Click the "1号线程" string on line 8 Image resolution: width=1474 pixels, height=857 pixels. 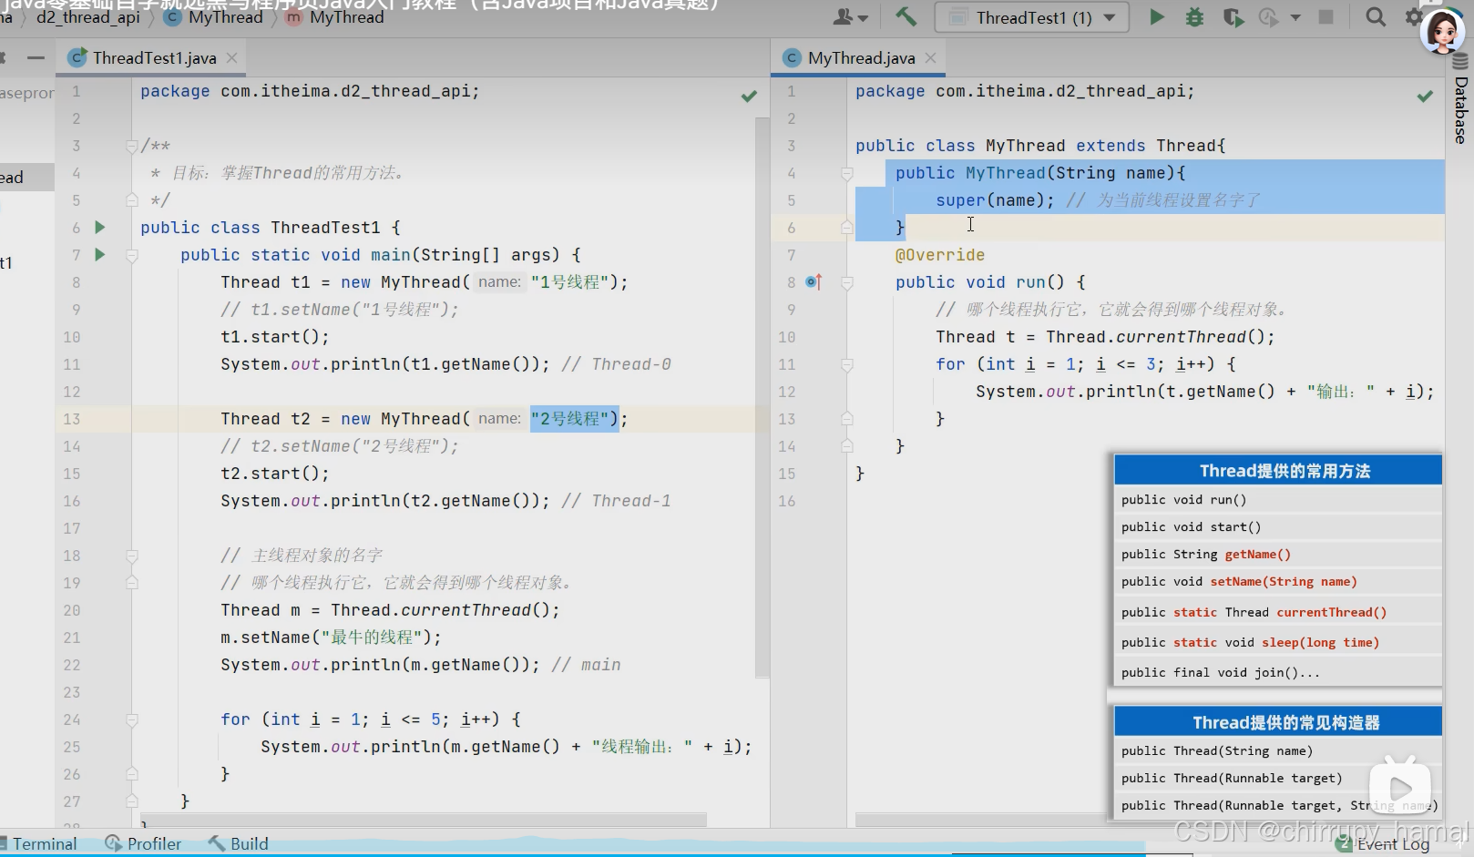pyautogui.click(x=569, y=281)
